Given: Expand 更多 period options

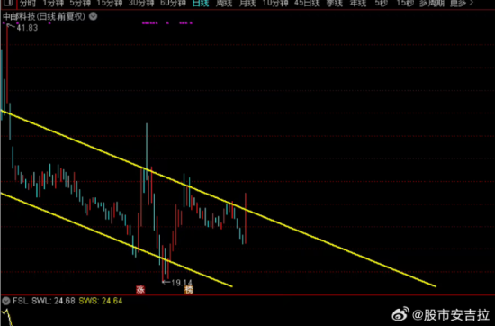Looking at the screenshot, I should pos(462,4).
